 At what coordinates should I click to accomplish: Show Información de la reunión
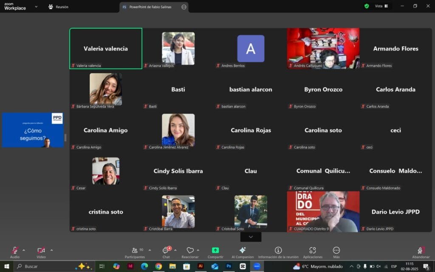[x=278, y=252]
